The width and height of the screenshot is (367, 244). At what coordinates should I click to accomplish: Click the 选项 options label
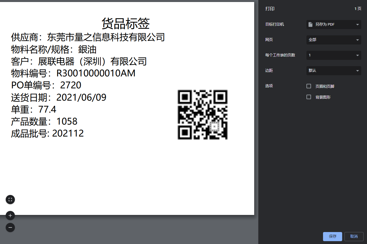point(269,86)
